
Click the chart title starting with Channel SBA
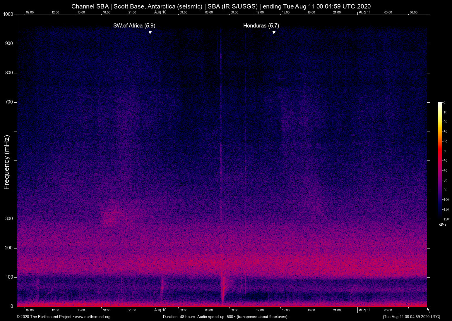click(221, 6)
